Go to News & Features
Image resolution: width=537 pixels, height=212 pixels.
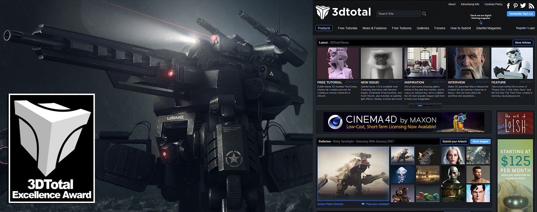point(375,28)
